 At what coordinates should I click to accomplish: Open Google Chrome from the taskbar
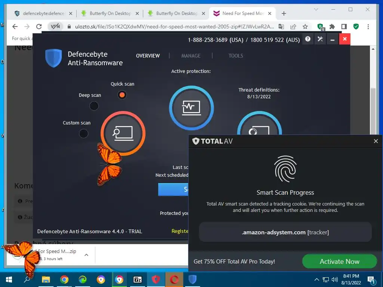(x=64, y=280)
